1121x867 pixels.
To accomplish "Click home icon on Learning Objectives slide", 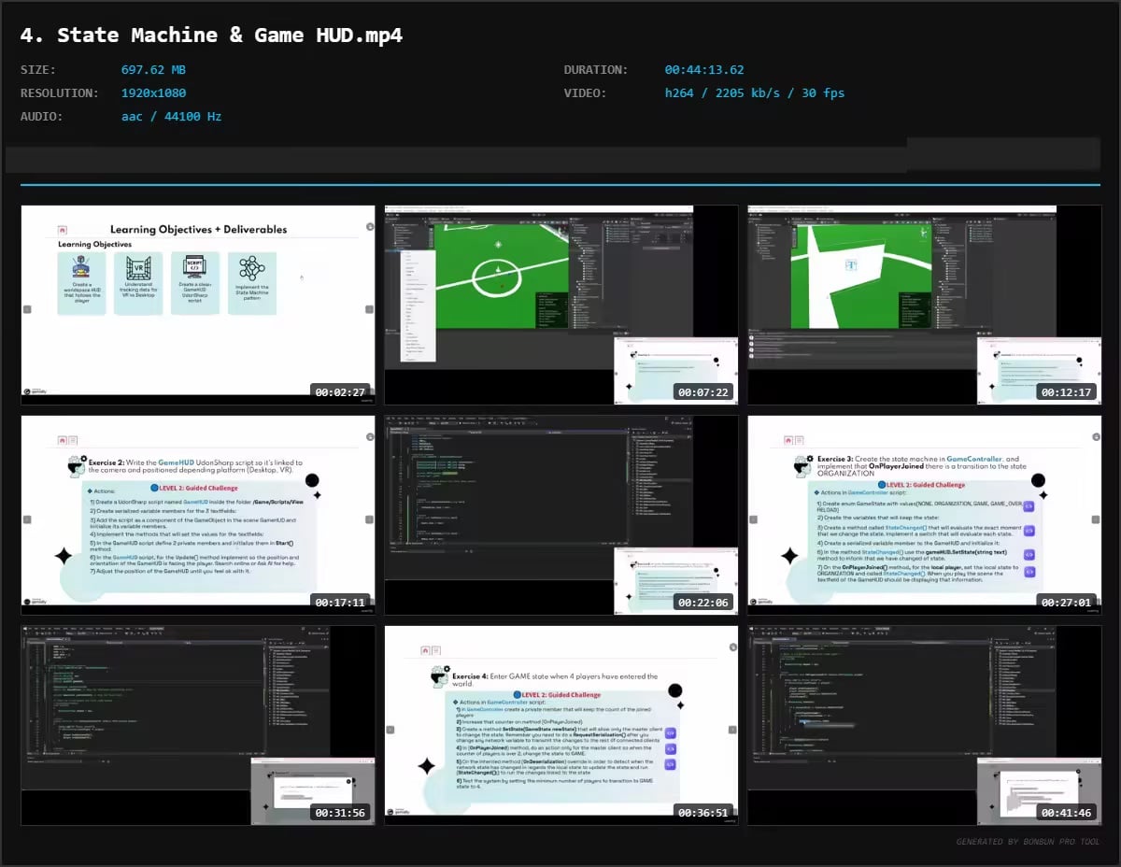I will (62, 229).
